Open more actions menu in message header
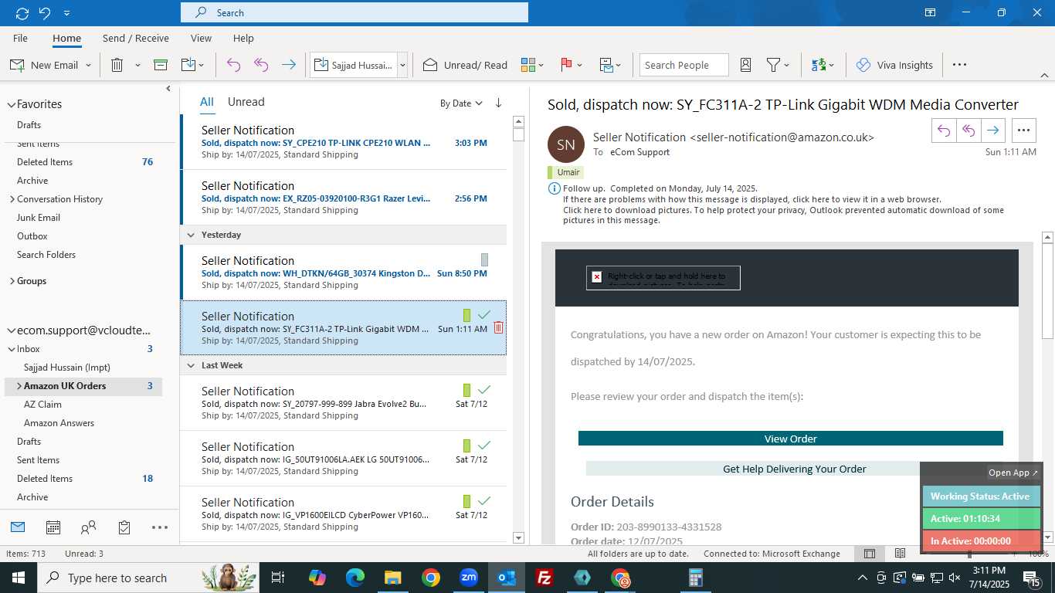The image size is (1055, 593). point(1024,130)
